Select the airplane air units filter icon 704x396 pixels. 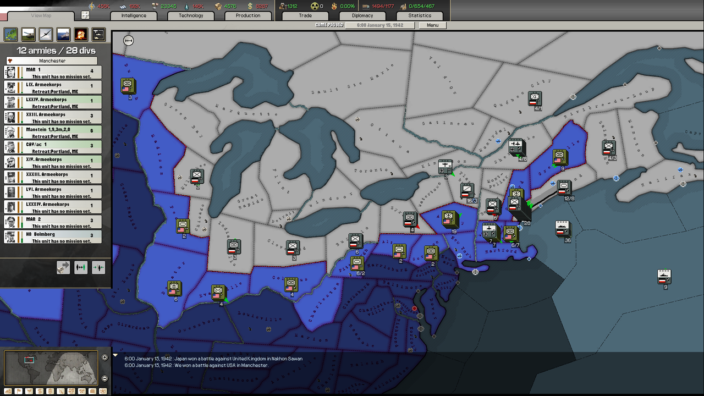point(46,35)
